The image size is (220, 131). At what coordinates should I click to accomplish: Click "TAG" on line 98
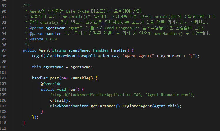(114, 56)
